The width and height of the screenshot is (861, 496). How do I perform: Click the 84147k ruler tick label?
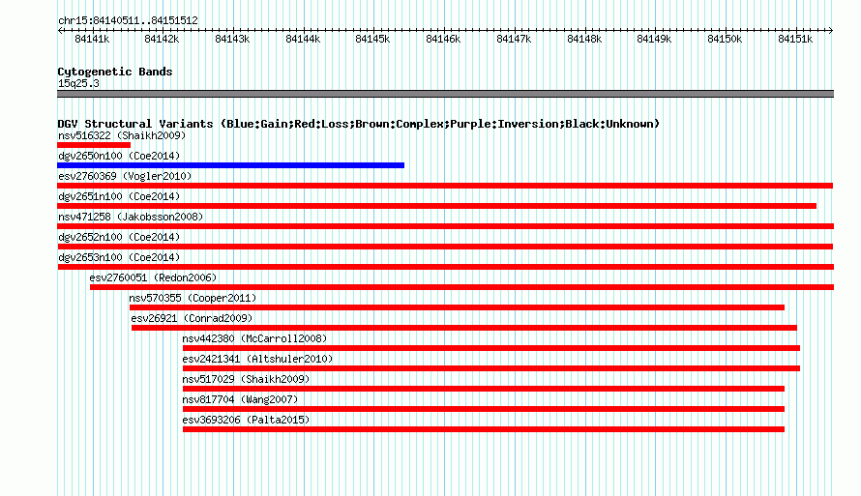514,39
